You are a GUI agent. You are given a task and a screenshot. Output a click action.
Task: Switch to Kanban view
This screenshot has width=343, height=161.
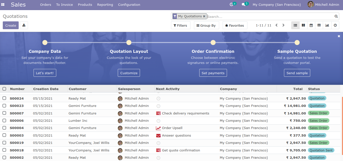(x=303, y=25)
